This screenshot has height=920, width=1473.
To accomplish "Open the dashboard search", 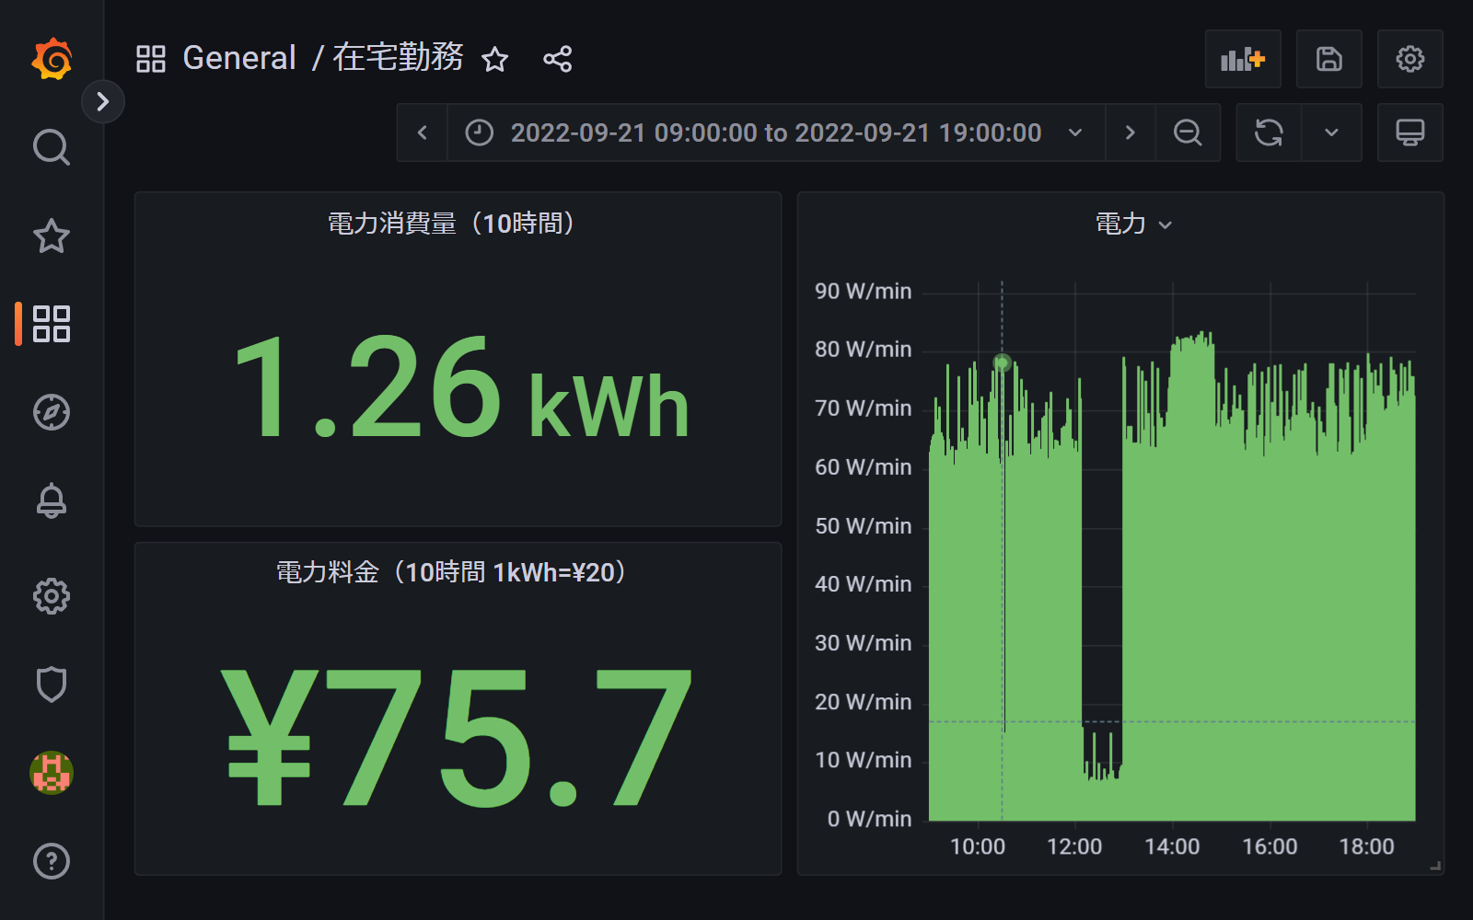I will click(52, 146).
